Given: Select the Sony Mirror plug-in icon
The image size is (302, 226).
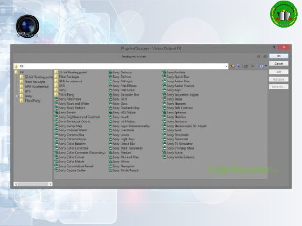Looking at the screenshot, I should tap(110, 161).
